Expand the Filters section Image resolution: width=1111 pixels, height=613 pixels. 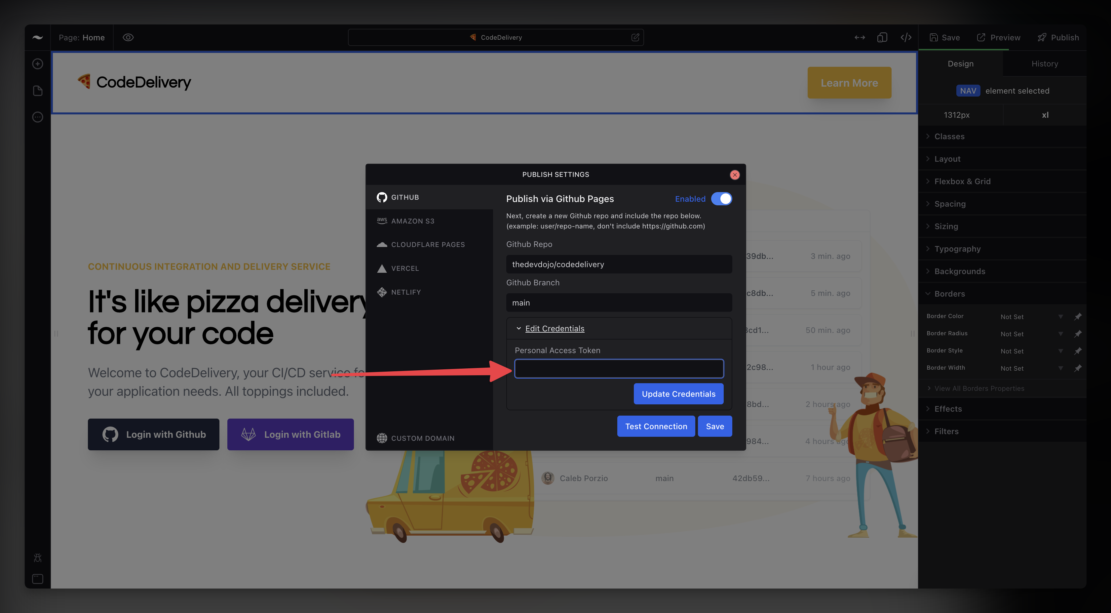click(1002, 431)
